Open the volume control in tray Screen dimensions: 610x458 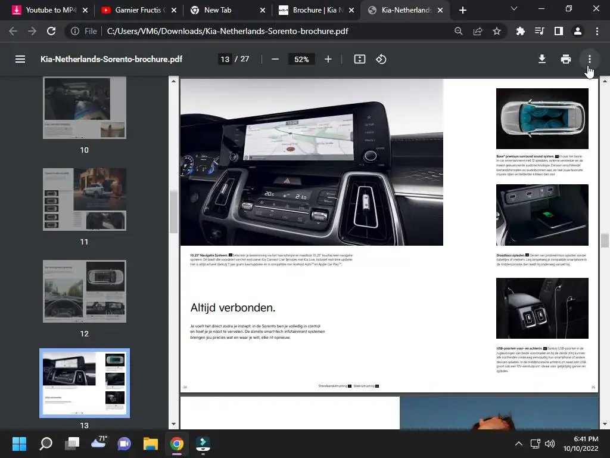tap(550, 444)
